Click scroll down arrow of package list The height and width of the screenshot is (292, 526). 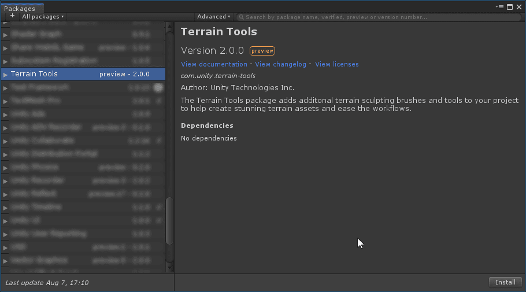tap(169, 268)
